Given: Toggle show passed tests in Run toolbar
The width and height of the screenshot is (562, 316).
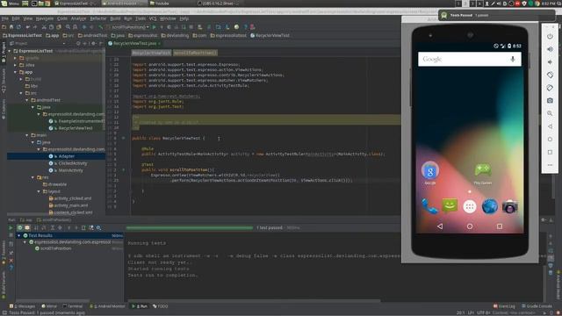Looking at the screenshot, I should coord(19,228).
